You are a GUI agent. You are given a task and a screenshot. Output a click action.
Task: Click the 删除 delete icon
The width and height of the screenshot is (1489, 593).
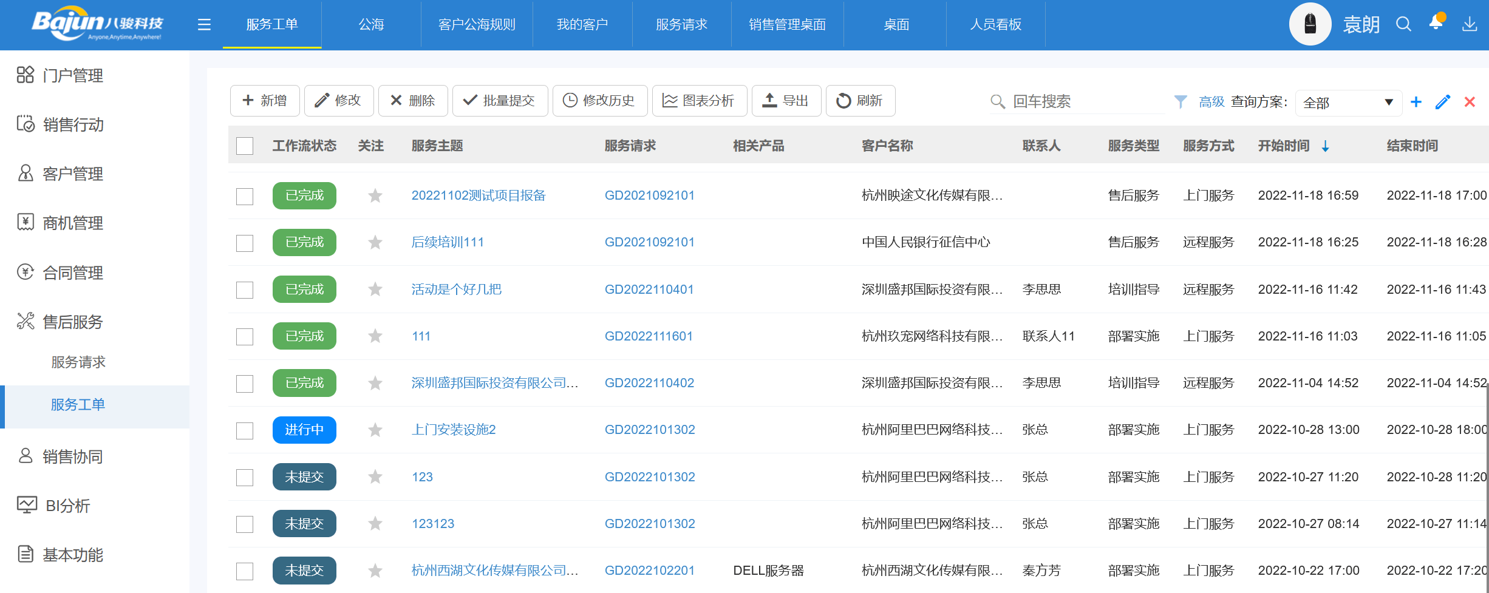[396, 101]
